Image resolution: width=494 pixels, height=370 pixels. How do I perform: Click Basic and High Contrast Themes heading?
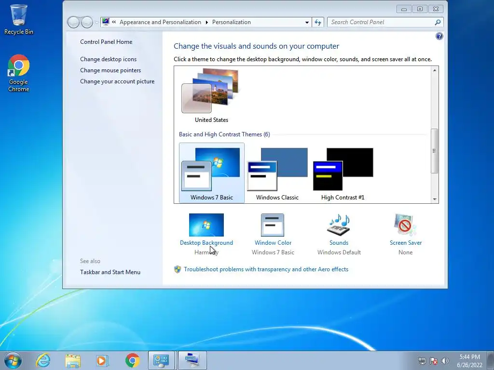click(224, 134)
